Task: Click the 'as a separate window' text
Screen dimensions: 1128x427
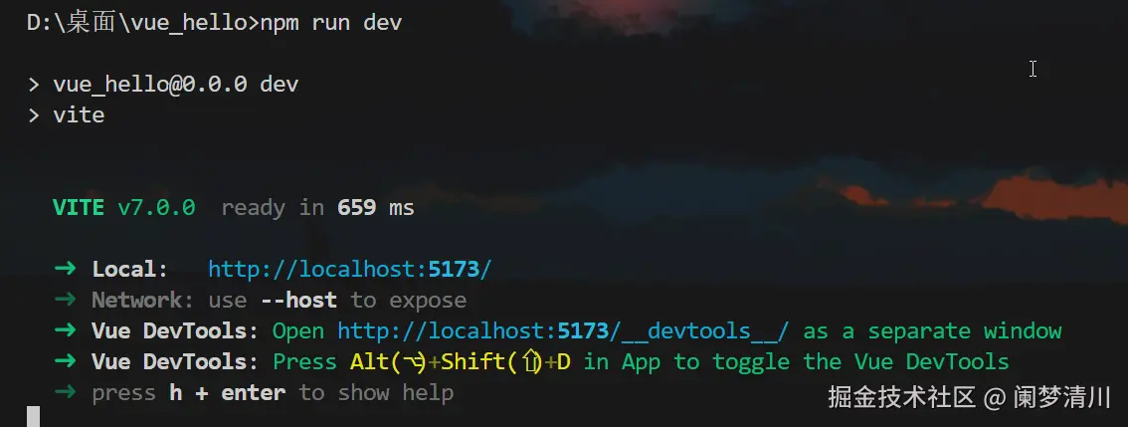Action: 932,331
